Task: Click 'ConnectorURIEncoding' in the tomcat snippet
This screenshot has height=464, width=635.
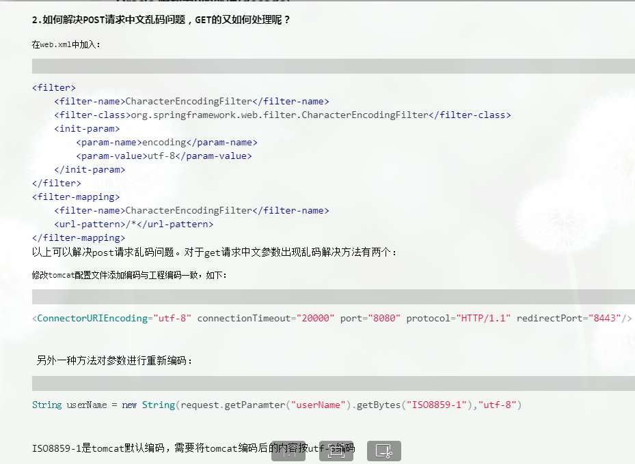Action: (92, 319)
